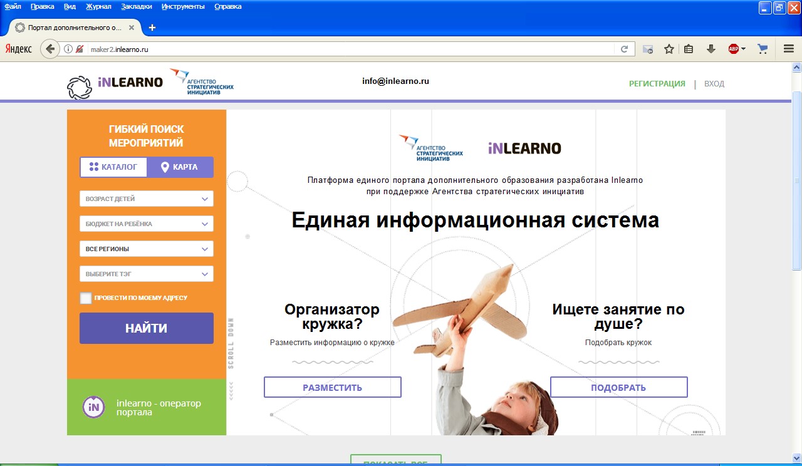Image resolution: width=802 pixels, height=466 pixels.
Task: Expand the 'Возраст детей' dropdown
Action: tap(147, 199)
